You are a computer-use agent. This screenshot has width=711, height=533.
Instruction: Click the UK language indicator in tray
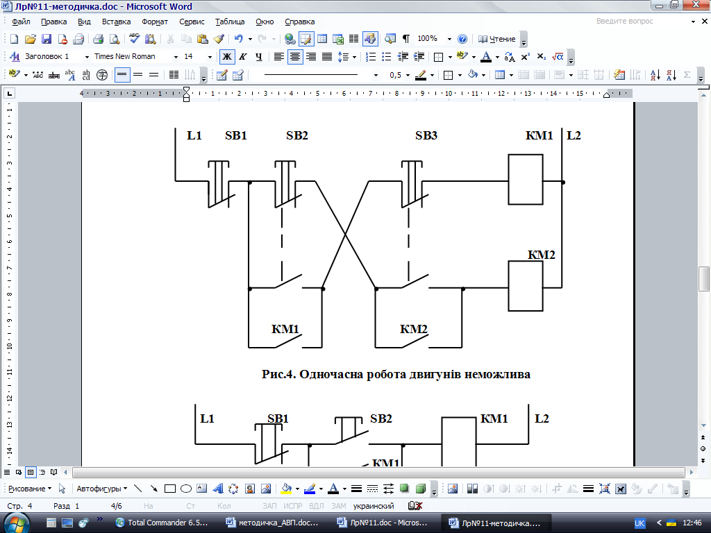point(639,523)
